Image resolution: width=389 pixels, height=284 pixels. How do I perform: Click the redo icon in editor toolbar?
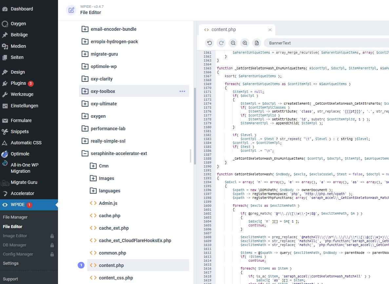(221, 43)
